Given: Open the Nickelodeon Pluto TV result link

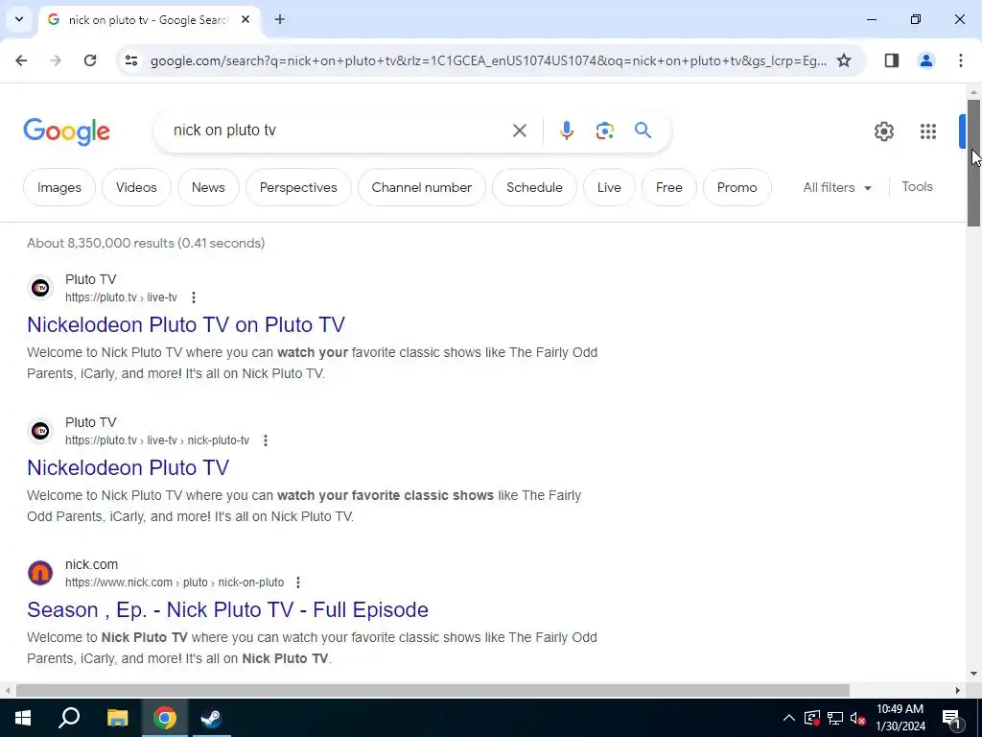Looking at the screenshot, I should [128, 467].
